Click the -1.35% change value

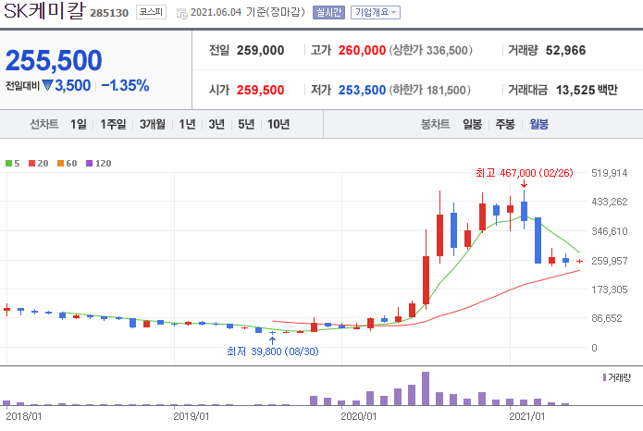click(125, 85)
